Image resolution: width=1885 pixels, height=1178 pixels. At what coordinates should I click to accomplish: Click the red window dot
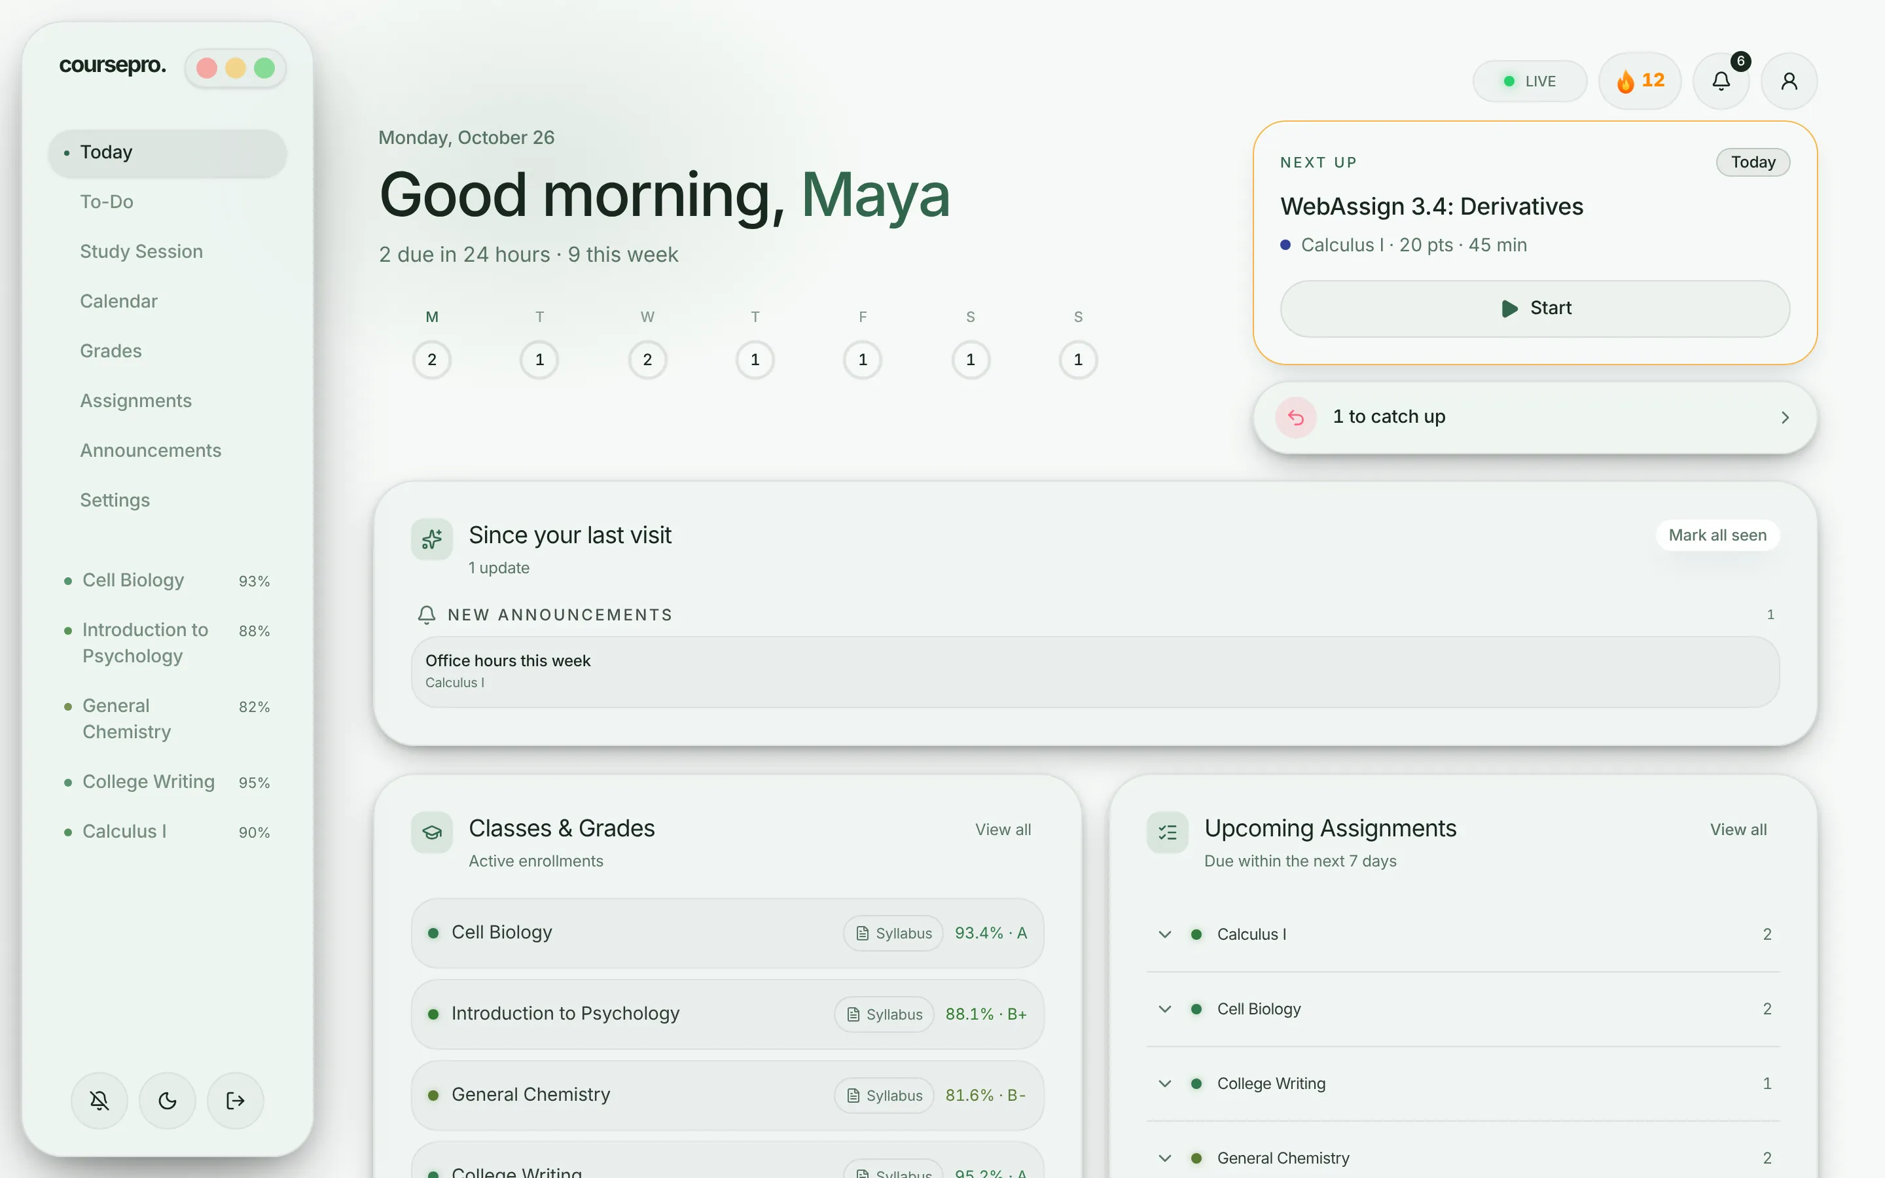click(x=206, y=68)
